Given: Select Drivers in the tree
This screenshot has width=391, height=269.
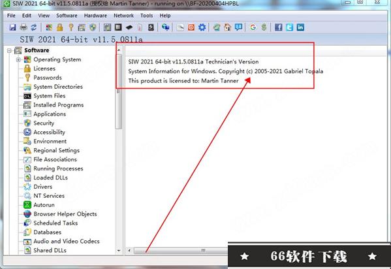Looking at the screenshot, I should pos(43,187).
